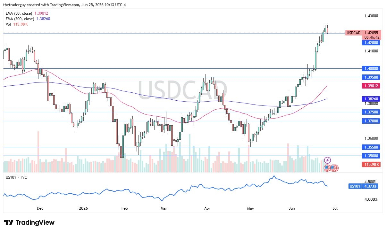Click the Dec label on time axis
This screenshot has width=386, height=232.
[40, 208]
